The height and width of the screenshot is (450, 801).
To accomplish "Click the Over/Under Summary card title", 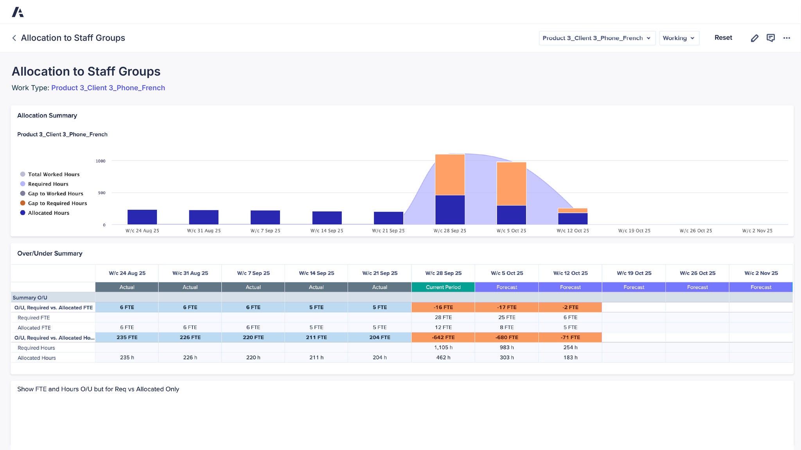I will pyautogui.click(x=50, y=254).
